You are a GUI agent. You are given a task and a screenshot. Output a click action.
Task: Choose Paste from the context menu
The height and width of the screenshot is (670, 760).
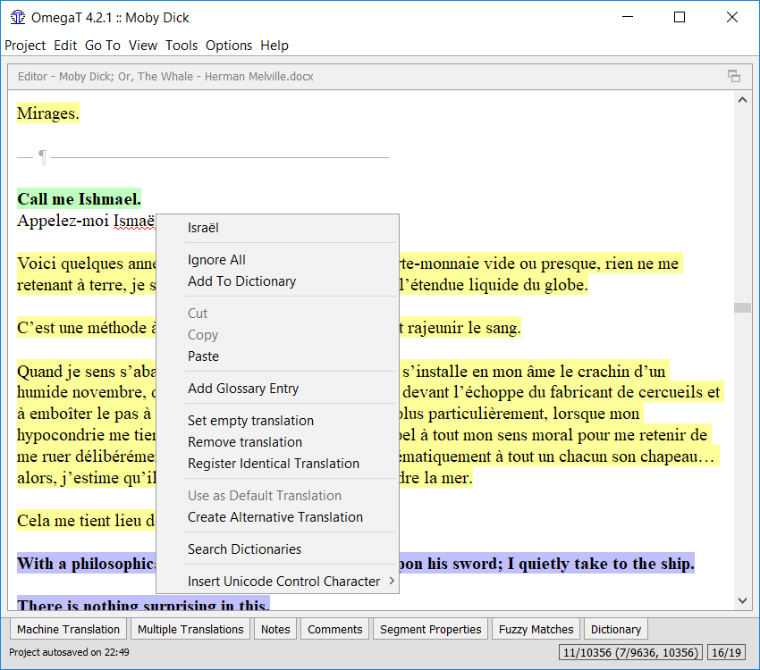[277, 356]
